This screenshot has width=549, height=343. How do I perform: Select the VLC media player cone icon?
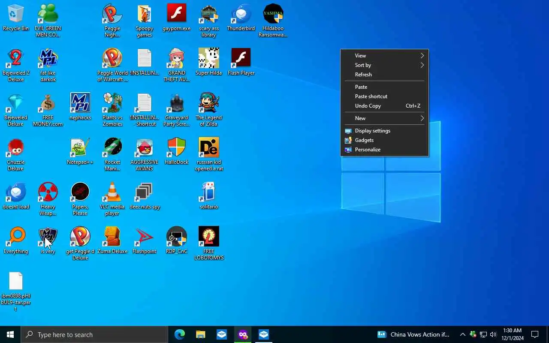(x=112, y=199)
